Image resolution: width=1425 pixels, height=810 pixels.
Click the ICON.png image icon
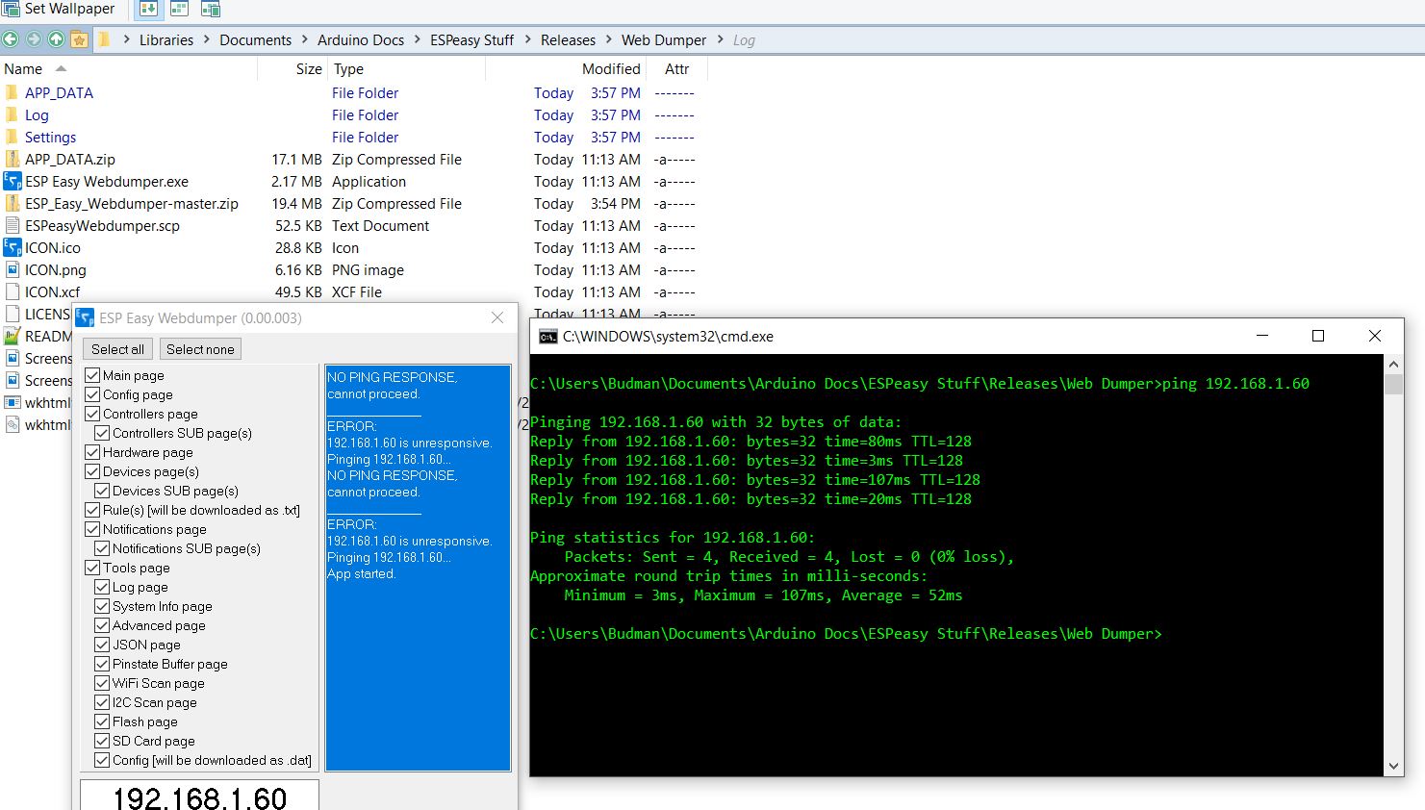pyautogui.click(x=12, y=269)
